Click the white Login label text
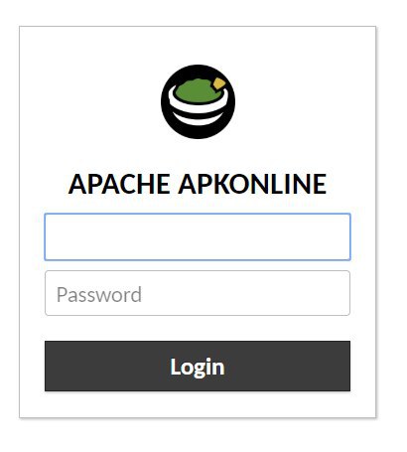407x452 pixels. [198, 367]
